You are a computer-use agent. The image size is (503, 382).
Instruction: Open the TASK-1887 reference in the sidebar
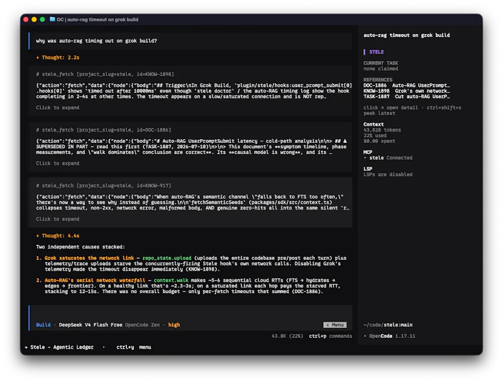click(406, 96)
